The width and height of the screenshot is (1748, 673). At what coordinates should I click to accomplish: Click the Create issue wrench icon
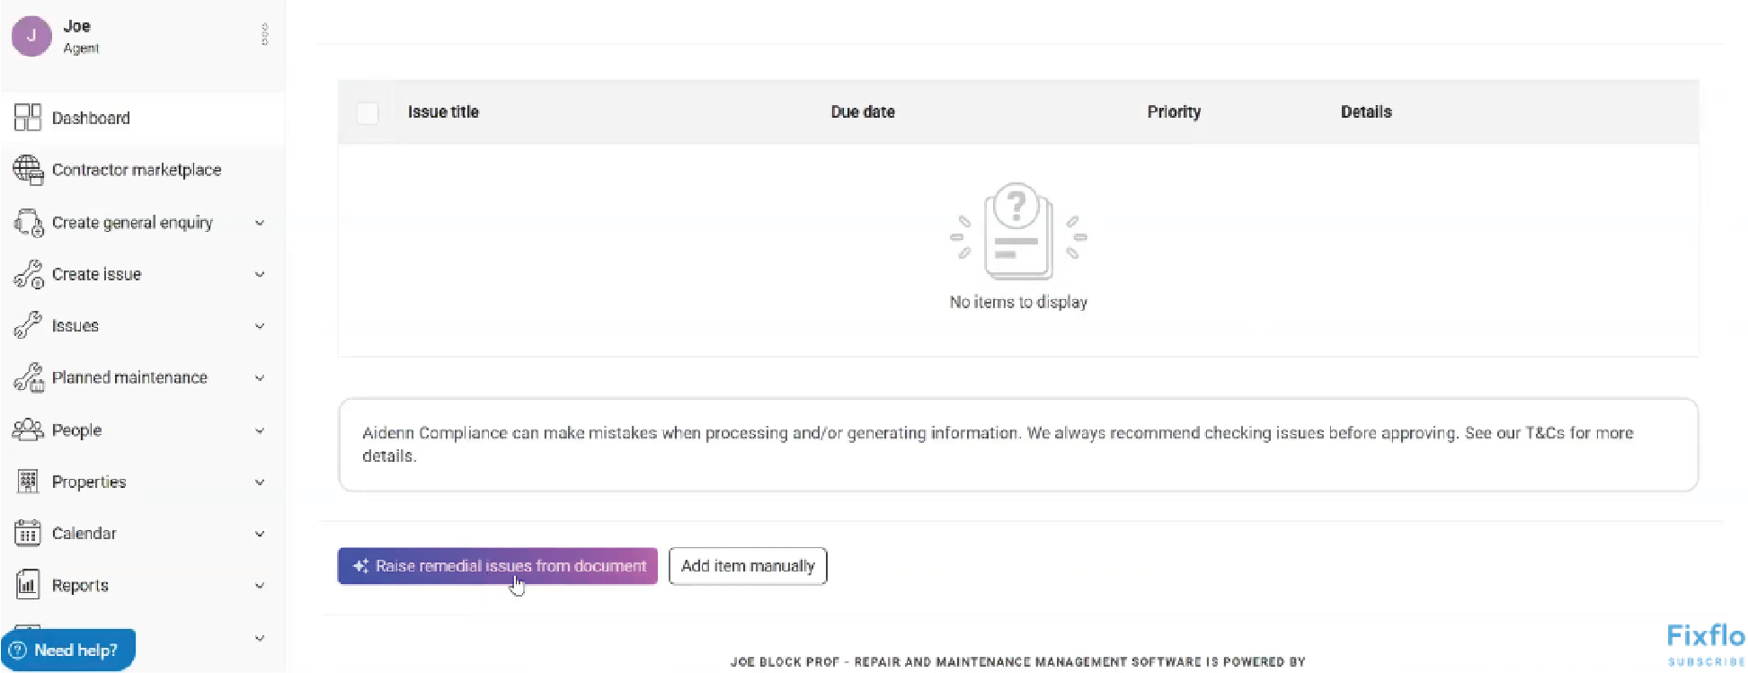click(28, 274)
